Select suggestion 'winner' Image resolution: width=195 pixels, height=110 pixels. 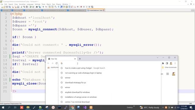110,78
